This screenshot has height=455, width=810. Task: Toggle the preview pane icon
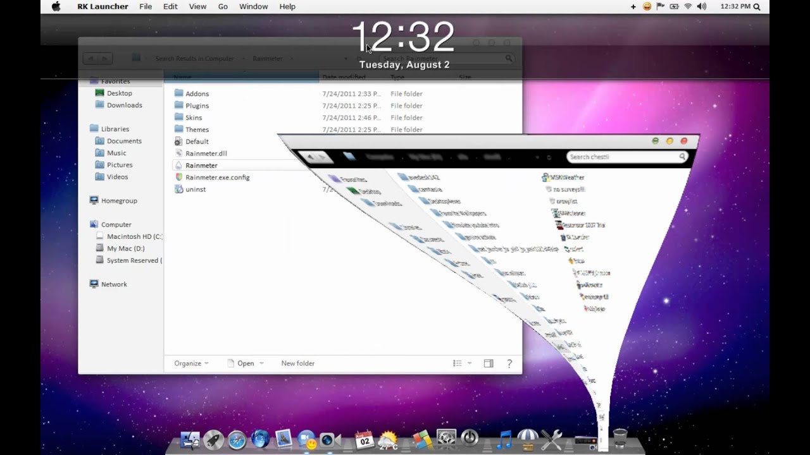(x=489, y=363)
